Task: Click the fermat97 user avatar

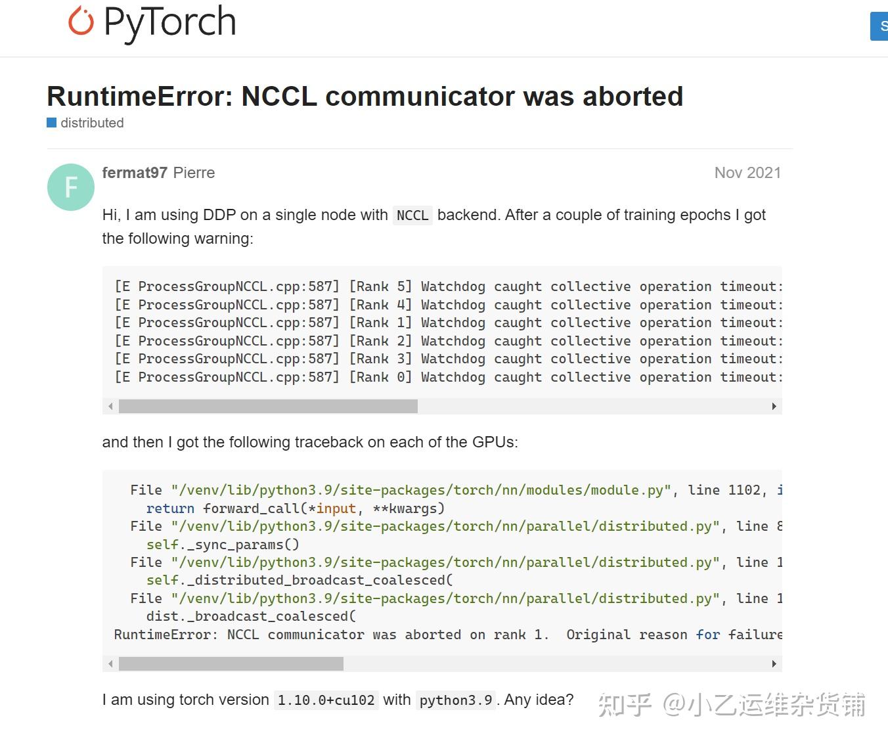Action: point(71,187)
